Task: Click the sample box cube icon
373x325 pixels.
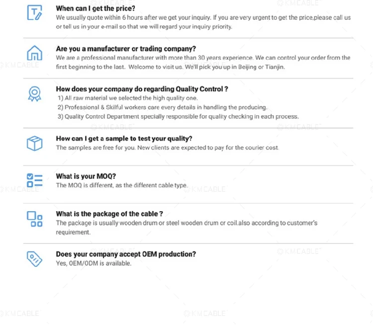Action: coord(34,144)
